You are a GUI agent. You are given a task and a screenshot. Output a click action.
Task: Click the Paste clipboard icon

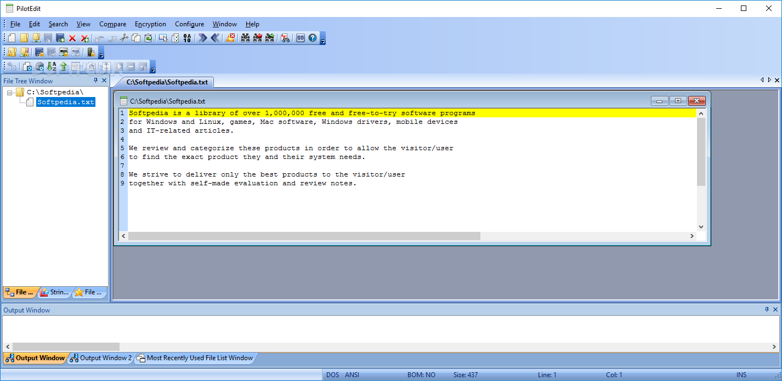tap(148, 38)
